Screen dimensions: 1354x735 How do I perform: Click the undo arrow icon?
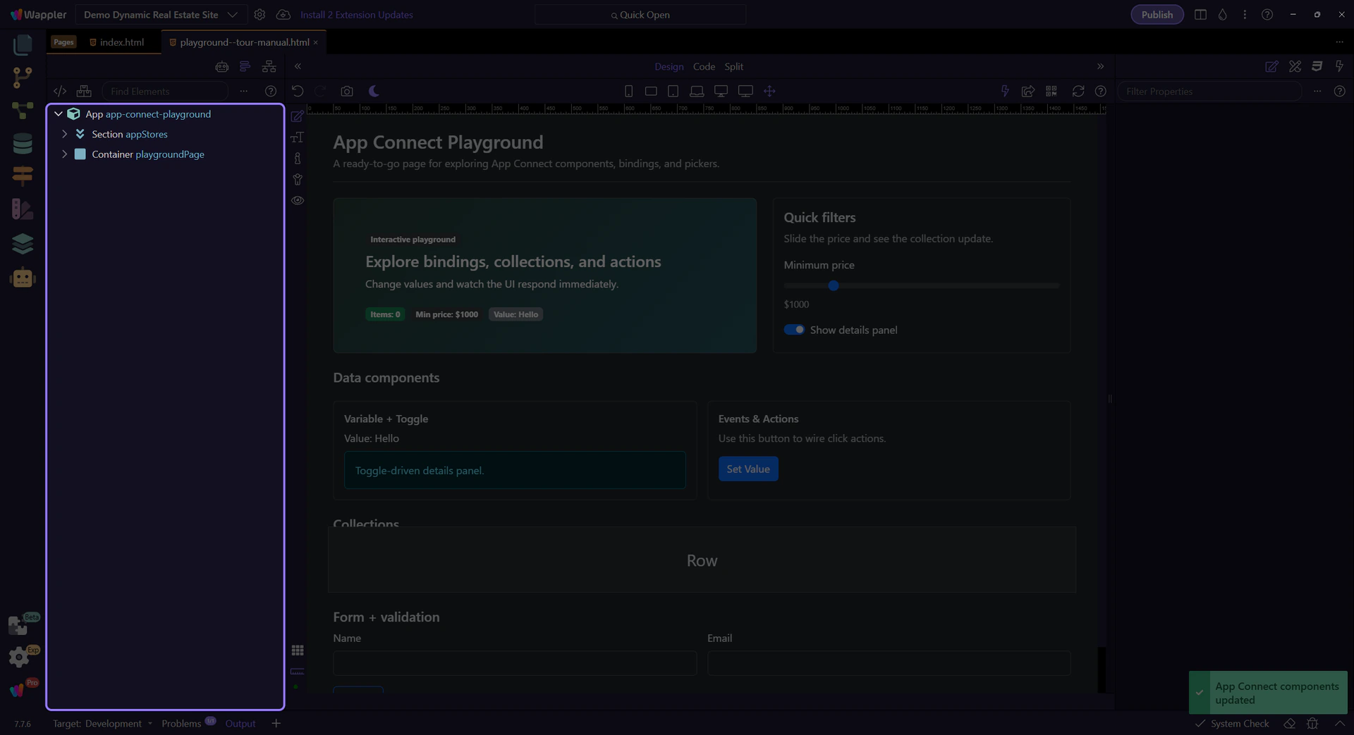point(298,91)
